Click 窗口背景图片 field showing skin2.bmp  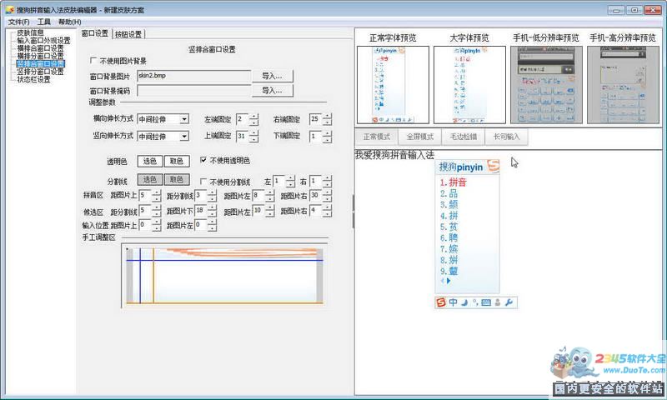point(194,76)
